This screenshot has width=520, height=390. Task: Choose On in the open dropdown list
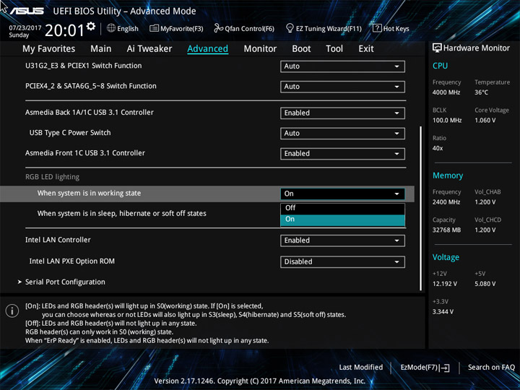[342, 220]
